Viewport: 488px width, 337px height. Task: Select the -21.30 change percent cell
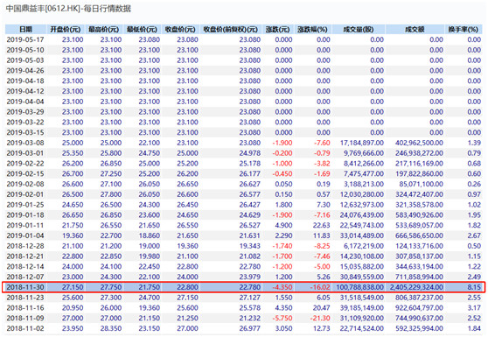pos(320,318)
